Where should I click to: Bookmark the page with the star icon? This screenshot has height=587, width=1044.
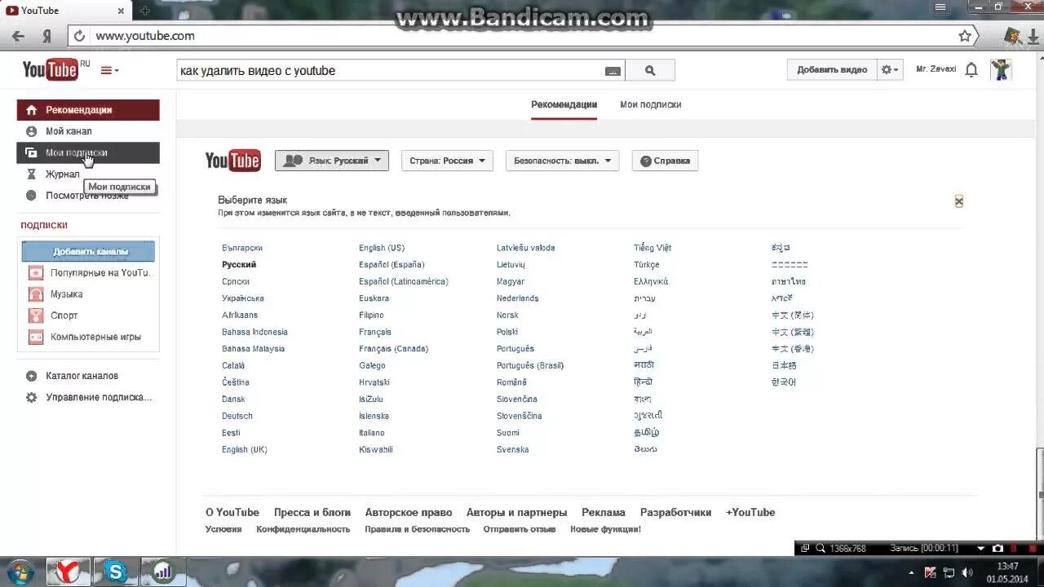click(x=965, y=36)
